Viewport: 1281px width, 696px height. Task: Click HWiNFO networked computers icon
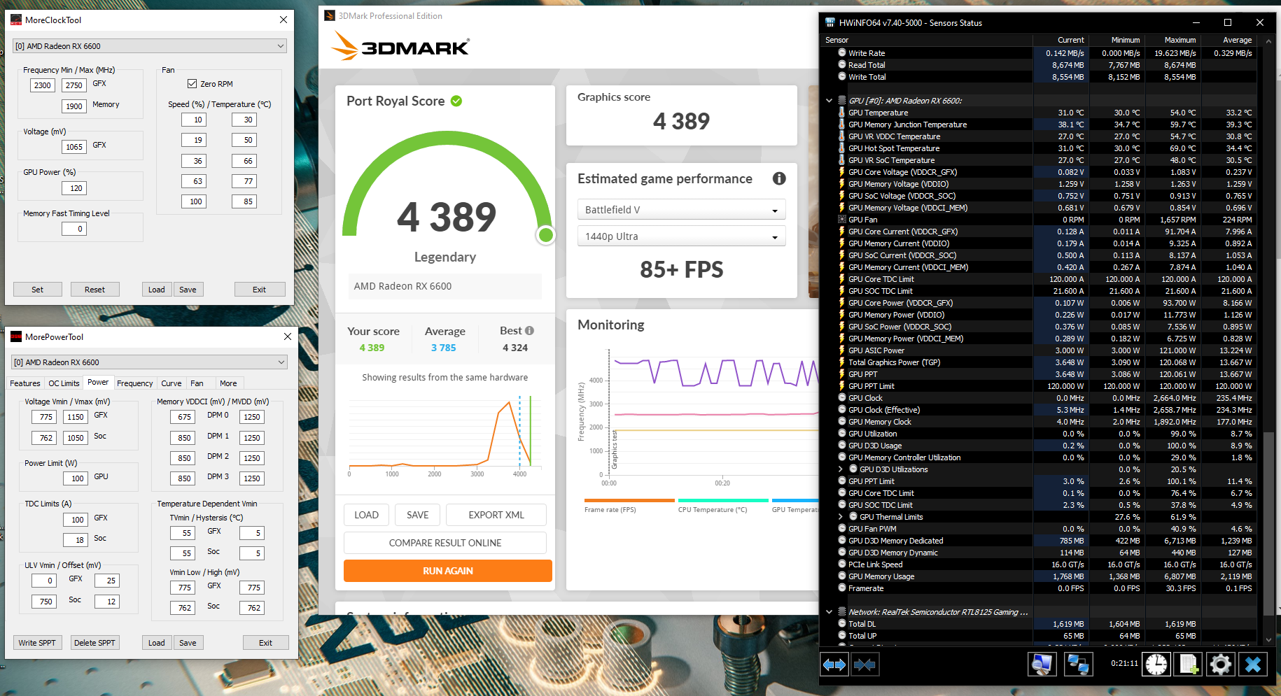click(x=1077, y=665)
